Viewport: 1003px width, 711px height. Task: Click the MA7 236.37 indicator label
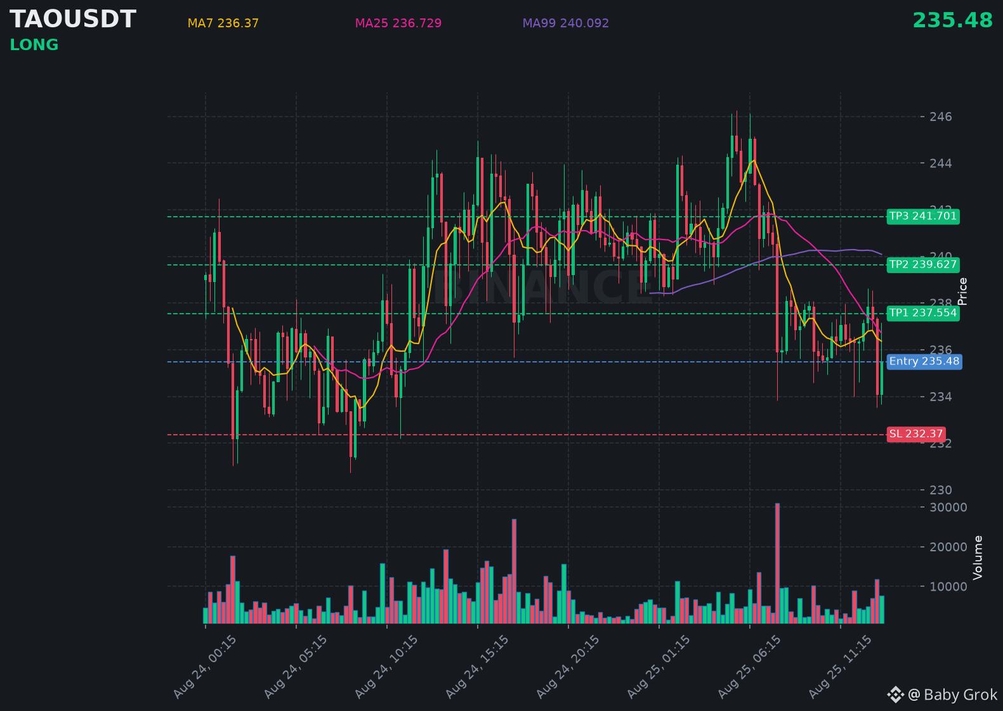[223, 23]
